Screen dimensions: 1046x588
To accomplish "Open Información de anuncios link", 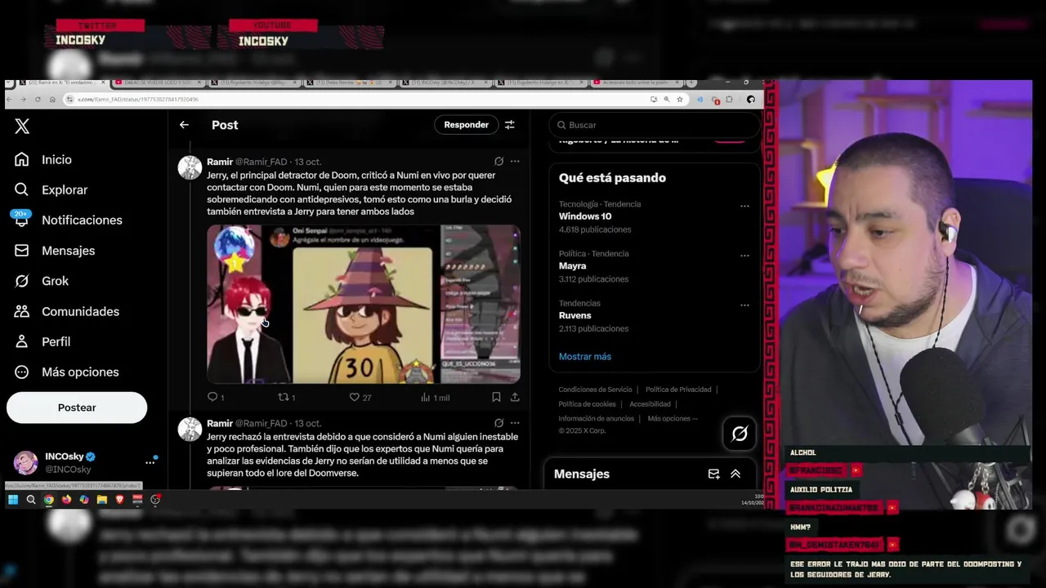I will click(x=597, y=418).
